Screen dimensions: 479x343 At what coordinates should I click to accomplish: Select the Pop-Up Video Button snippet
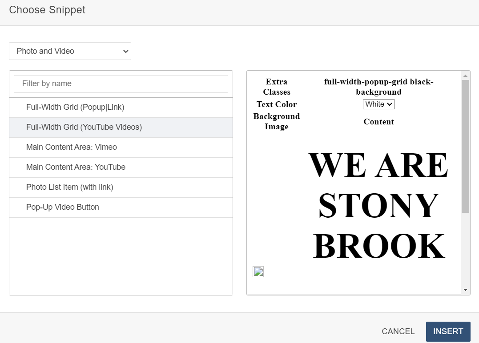click(x=63, y=207)
